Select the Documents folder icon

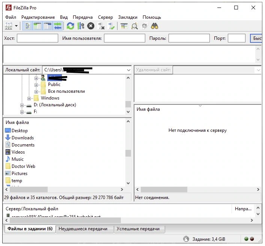[x=8, y=145]
